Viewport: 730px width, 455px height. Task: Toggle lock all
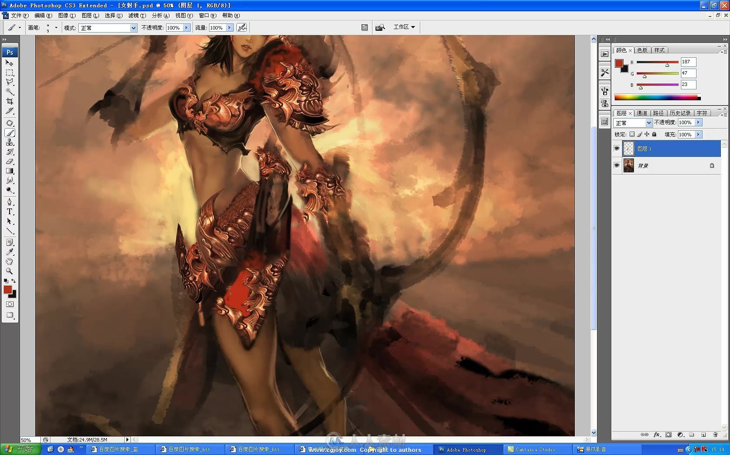[654, 134]
